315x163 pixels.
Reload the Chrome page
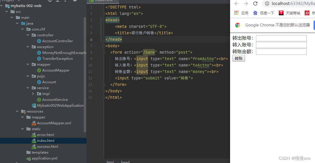(x=255, y=4)
